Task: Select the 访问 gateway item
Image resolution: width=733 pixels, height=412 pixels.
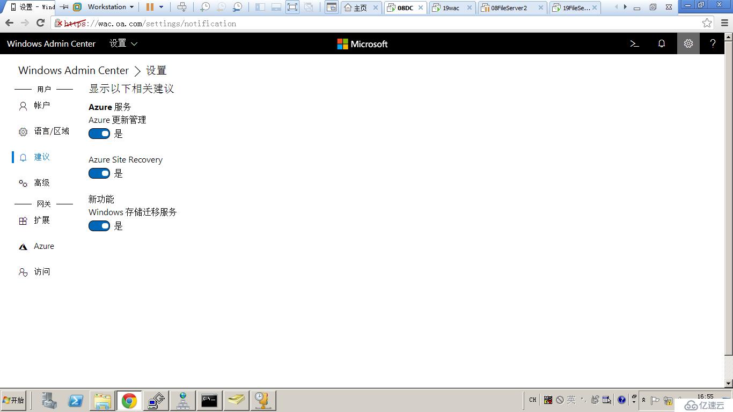Action: [x=42, y=272]
